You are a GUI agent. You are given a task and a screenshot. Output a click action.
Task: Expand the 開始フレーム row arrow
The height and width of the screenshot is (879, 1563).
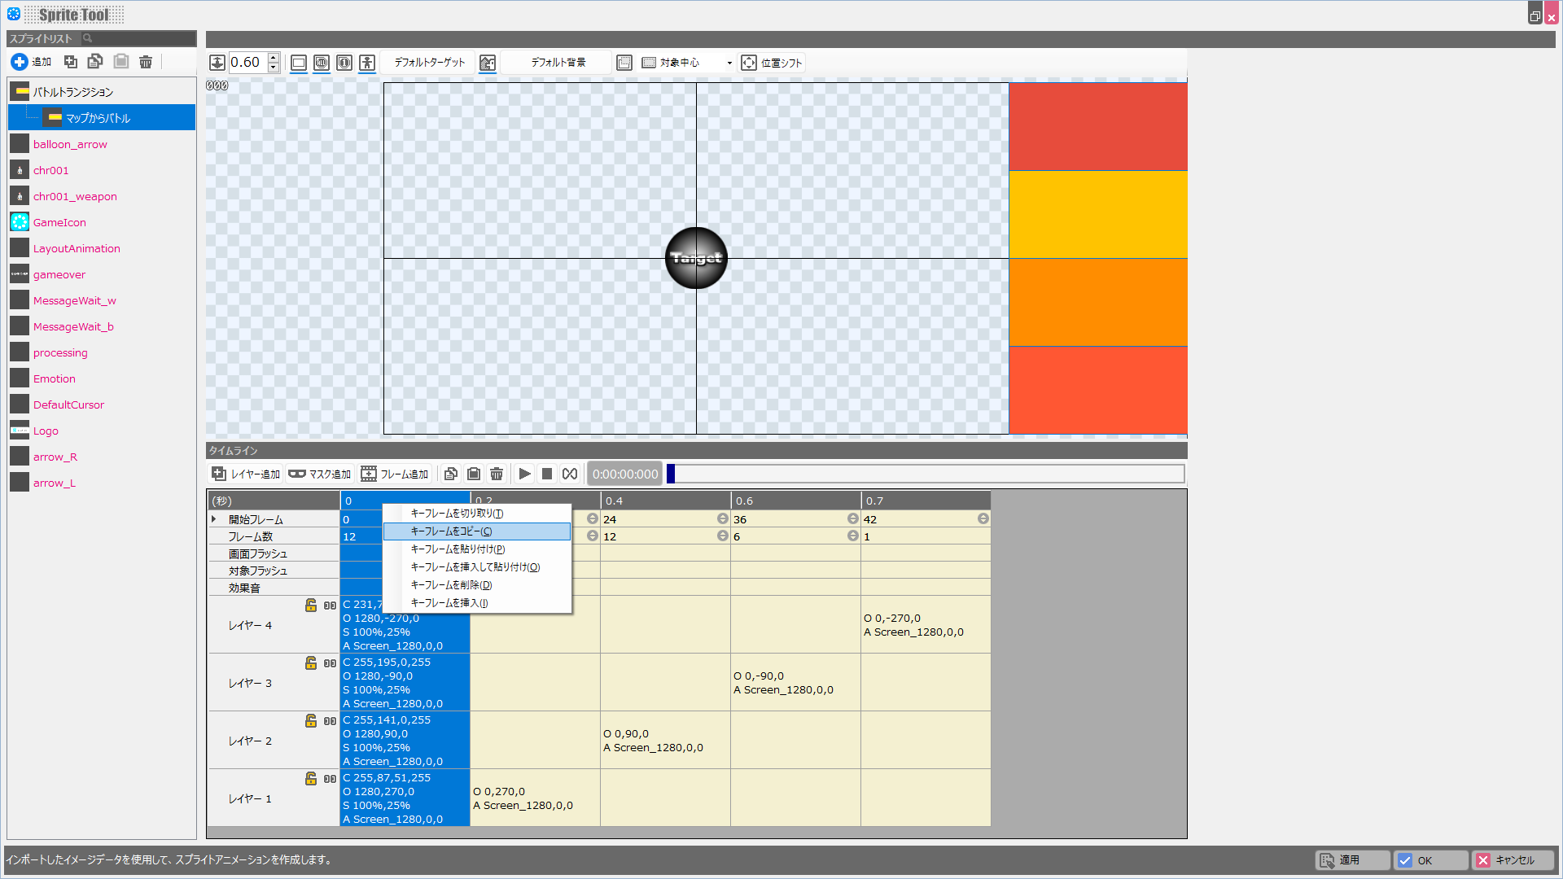click(x=214, y=519)
